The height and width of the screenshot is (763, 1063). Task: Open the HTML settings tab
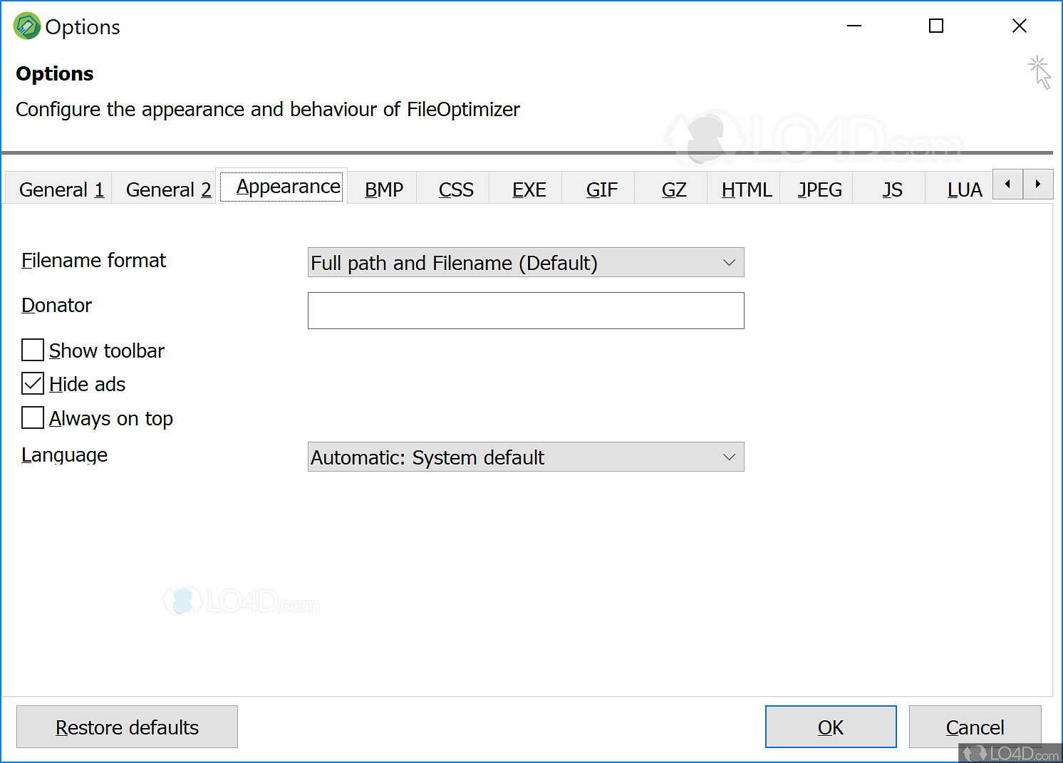(x=746, y=189)
